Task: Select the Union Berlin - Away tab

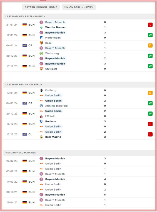Action: pos(79,7)
